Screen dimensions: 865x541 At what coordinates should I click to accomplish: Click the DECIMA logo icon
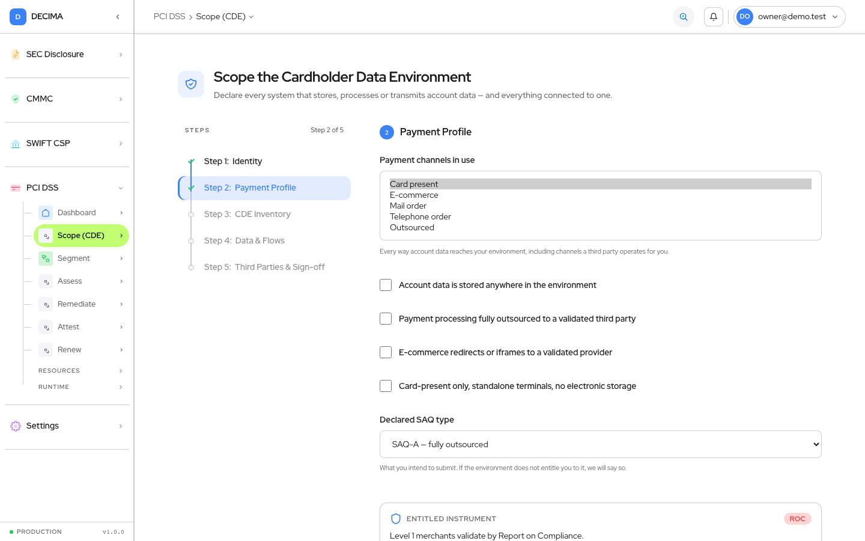17,17
